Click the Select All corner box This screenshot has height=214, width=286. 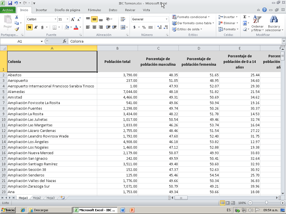(x=4, y=48)
